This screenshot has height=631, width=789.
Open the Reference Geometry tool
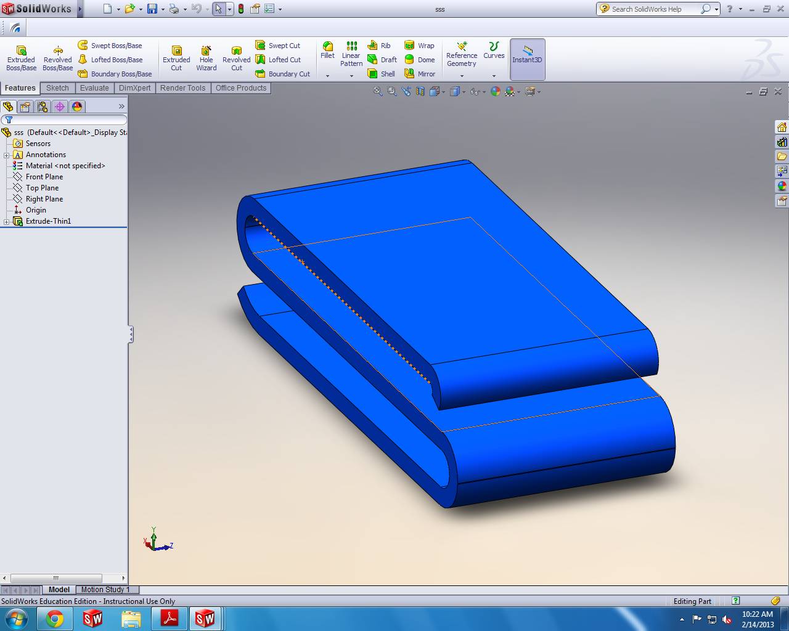(x=462, y=54)
